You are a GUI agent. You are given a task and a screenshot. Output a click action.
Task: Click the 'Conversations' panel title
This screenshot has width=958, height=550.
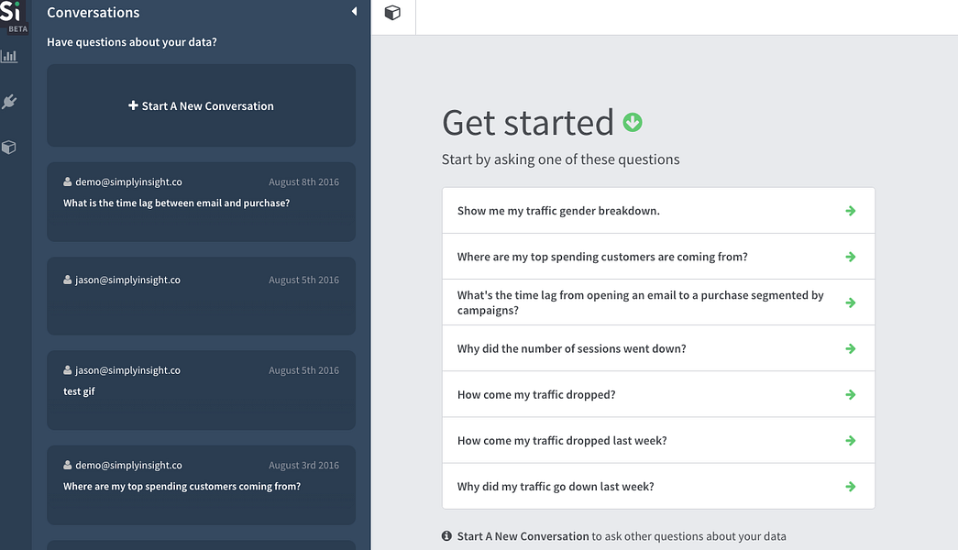coord(93,12)
